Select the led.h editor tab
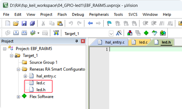Image resolution: width=182 pixels, height=109 pixels. pos(163,42)
